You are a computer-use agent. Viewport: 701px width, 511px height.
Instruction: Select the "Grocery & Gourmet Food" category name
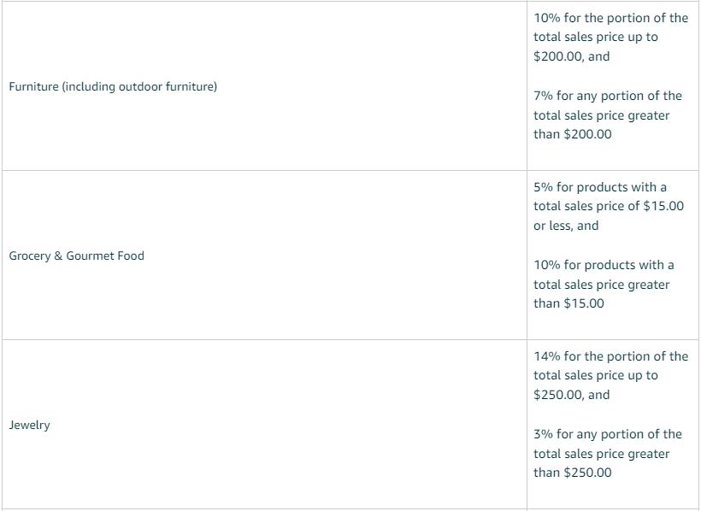(x=76, y=255)
